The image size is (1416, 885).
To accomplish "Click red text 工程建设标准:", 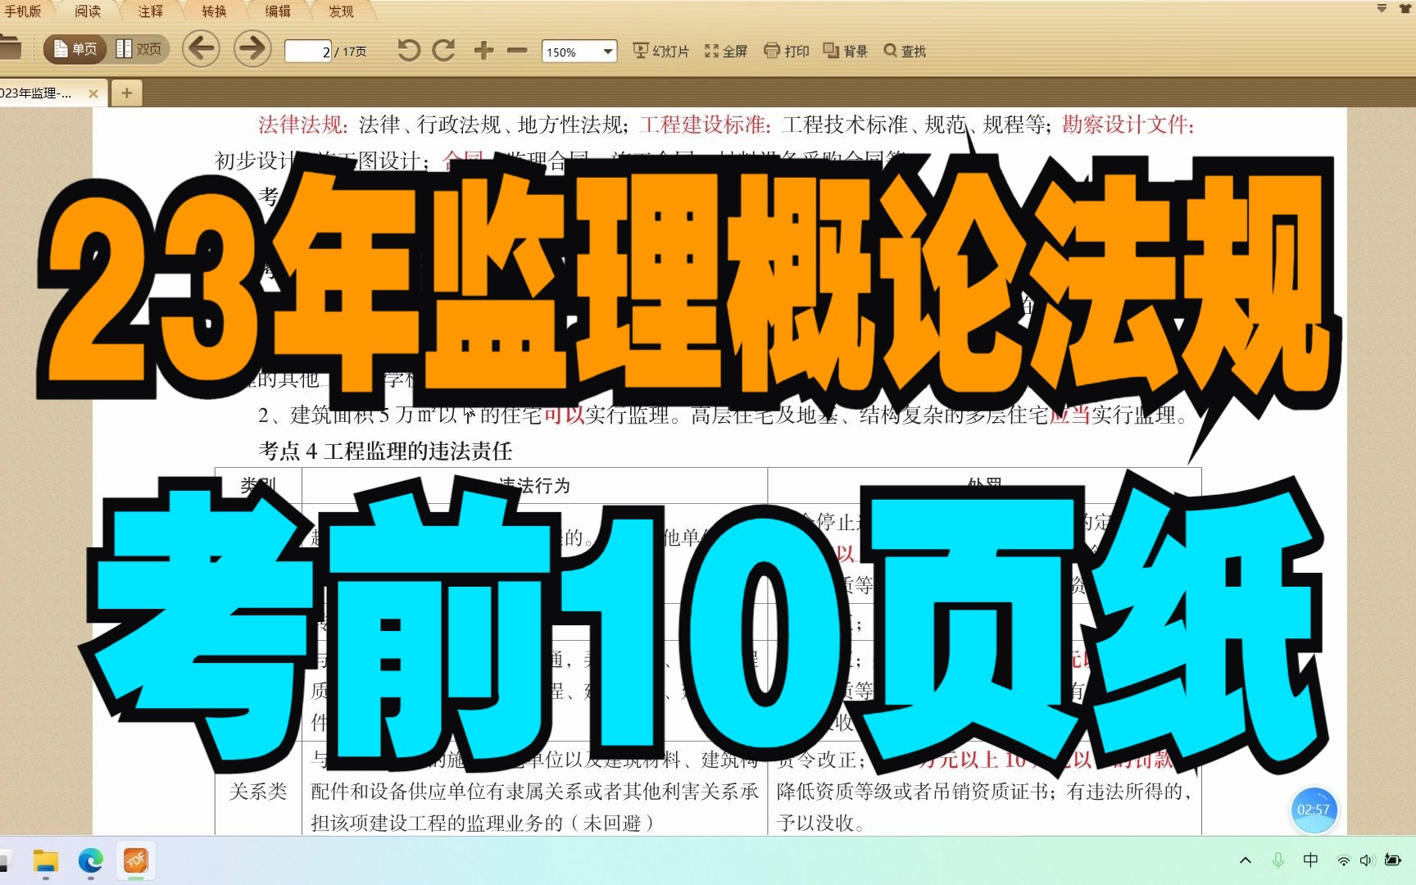I will tap(705, 125).
